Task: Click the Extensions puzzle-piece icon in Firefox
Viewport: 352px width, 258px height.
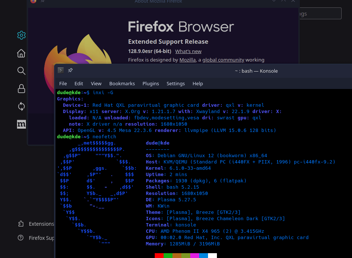Action: tap(21, 224)
